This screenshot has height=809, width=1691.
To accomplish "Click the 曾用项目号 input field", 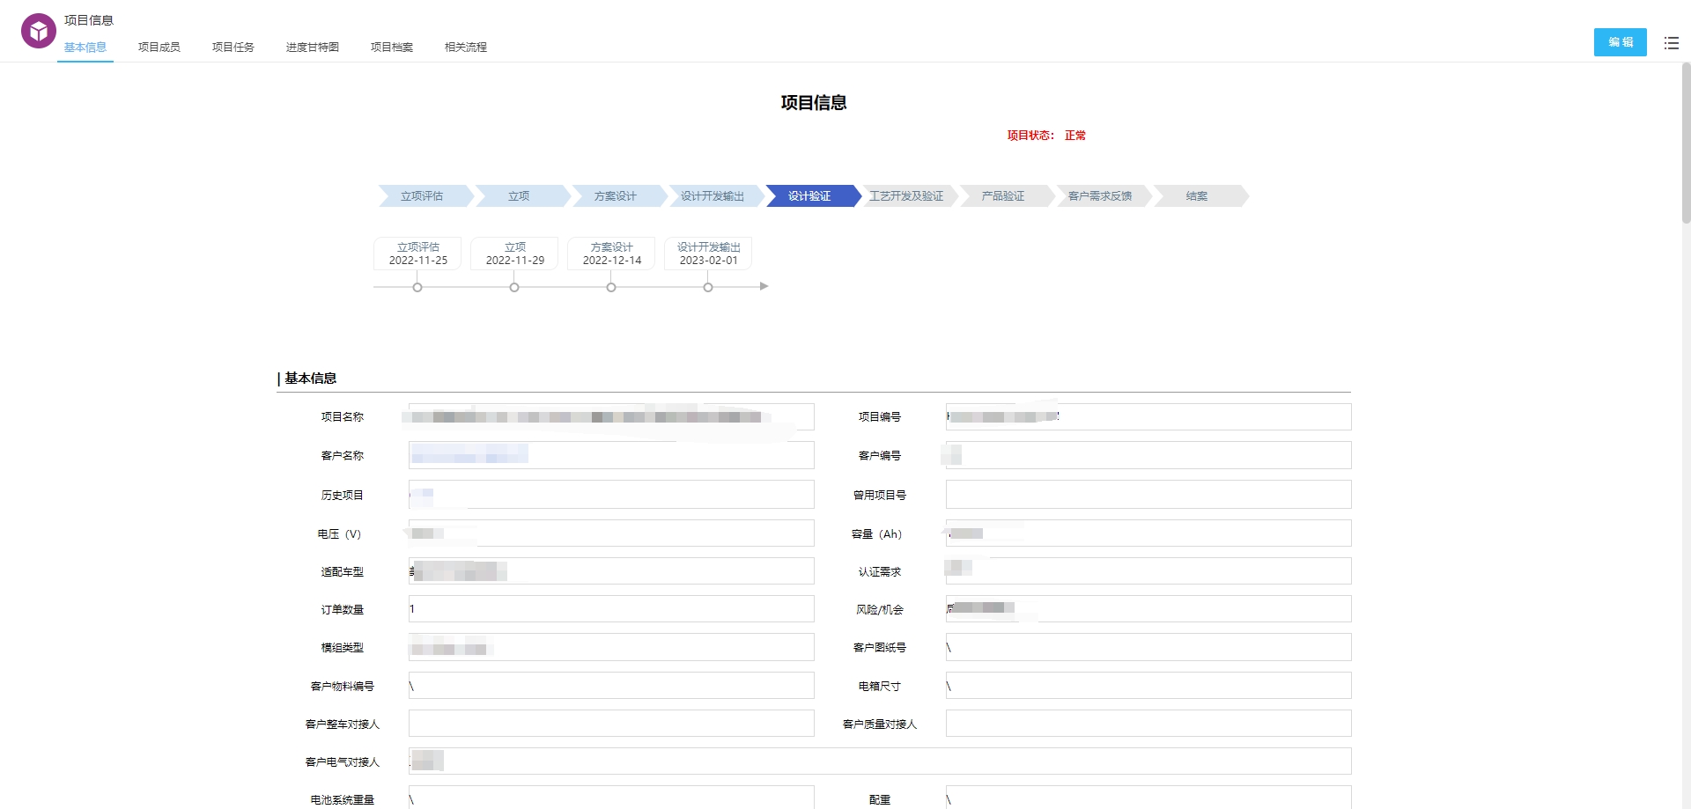I will [x=1148, y=495].
